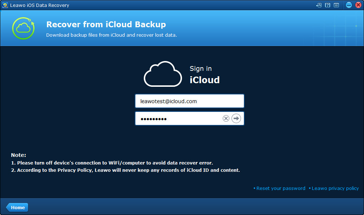Close the Leawo iOS Data Recovery window
Screen dimensions: 364x215
[x=357, y=5]
